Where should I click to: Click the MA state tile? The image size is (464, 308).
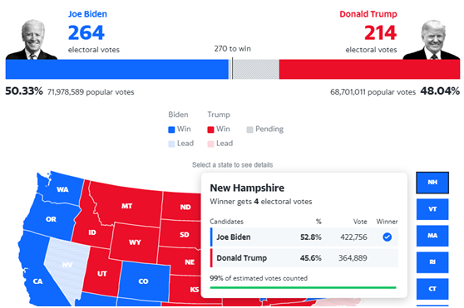(x=432, y=236)
